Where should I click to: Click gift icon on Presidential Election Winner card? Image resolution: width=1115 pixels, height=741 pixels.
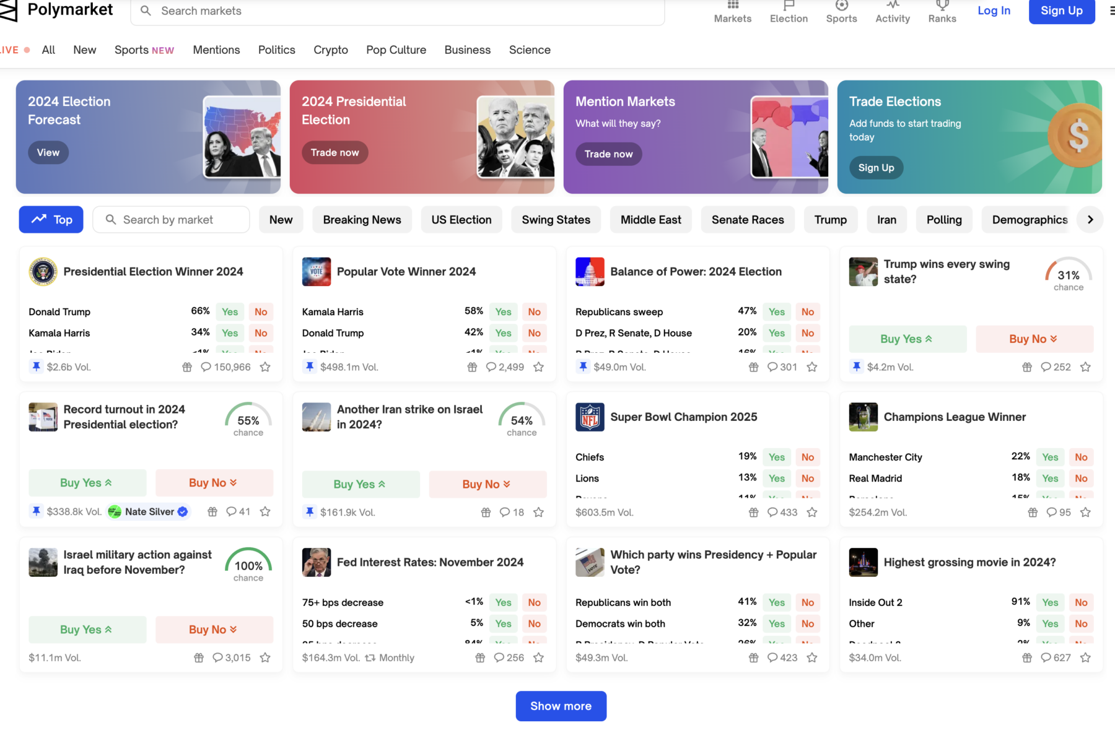coord(187,367)
